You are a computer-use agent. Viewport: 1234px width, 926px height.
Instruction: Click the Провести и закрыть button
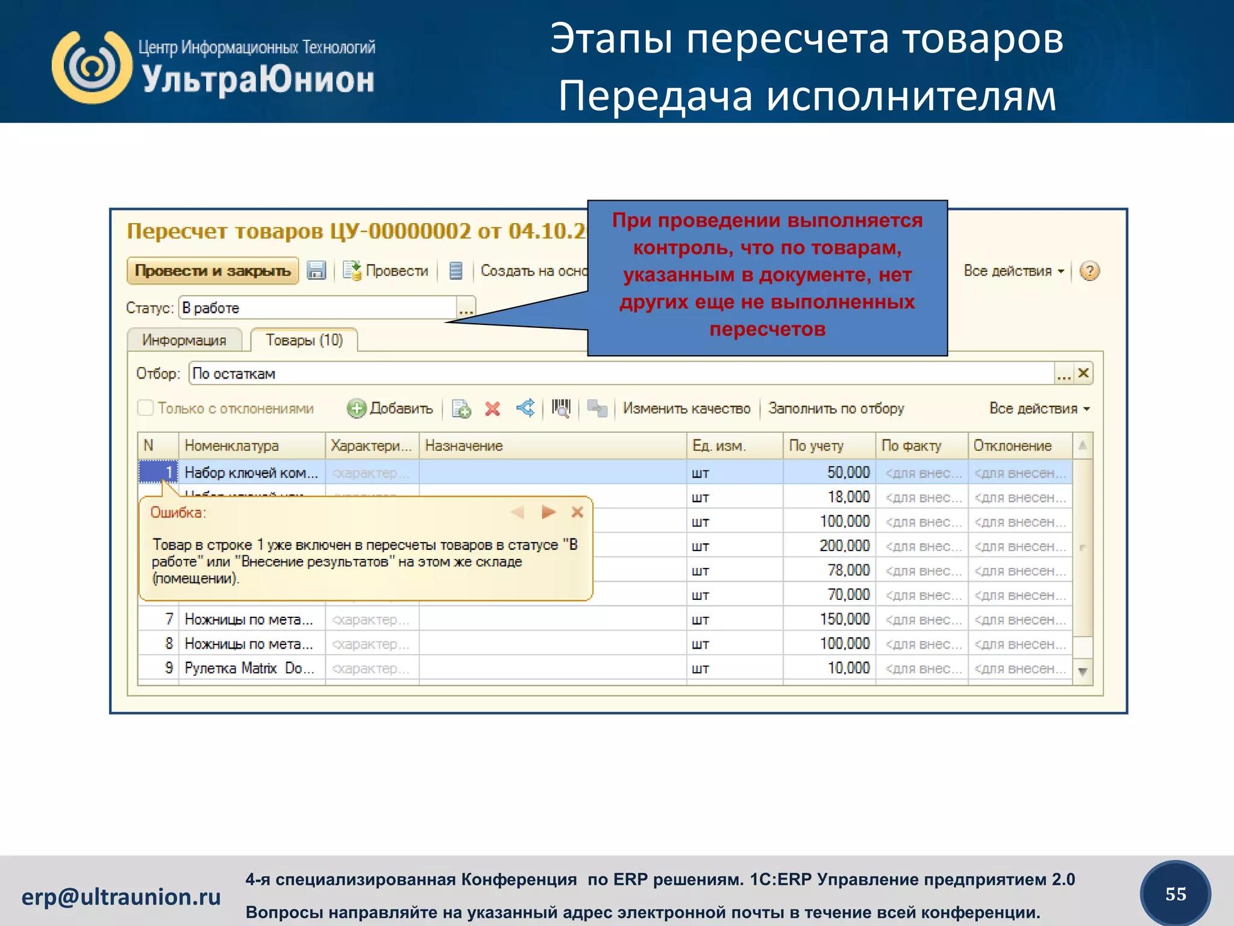[213, 271]
